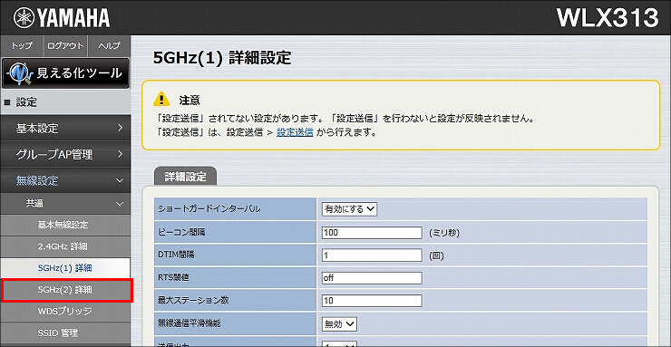Open 基本無線設定 page

(65, 225)
